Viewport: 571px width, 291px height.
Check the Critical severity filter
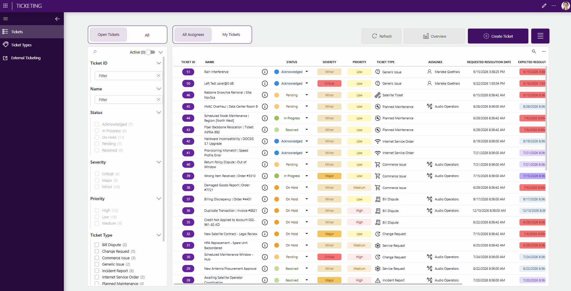click(97, 174)
